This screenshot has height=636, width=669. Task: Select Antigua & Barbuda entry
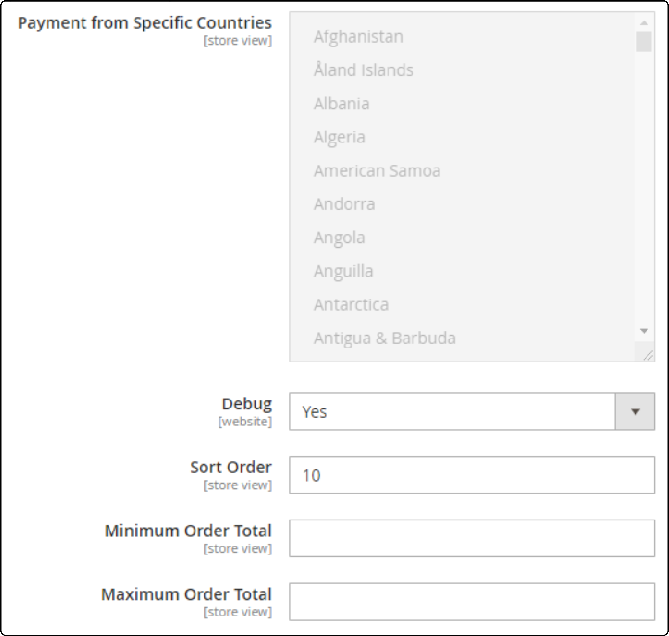[x=385, y=338]
